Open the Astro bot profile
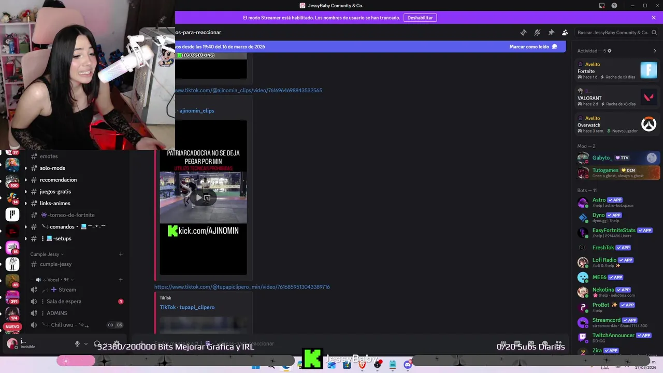Image resolution: width=663 pixels, height=373 pixels. pos(618,202)
